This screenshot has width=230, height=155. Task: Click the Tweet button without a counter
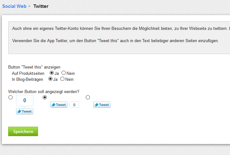click(x=102, y=105)
